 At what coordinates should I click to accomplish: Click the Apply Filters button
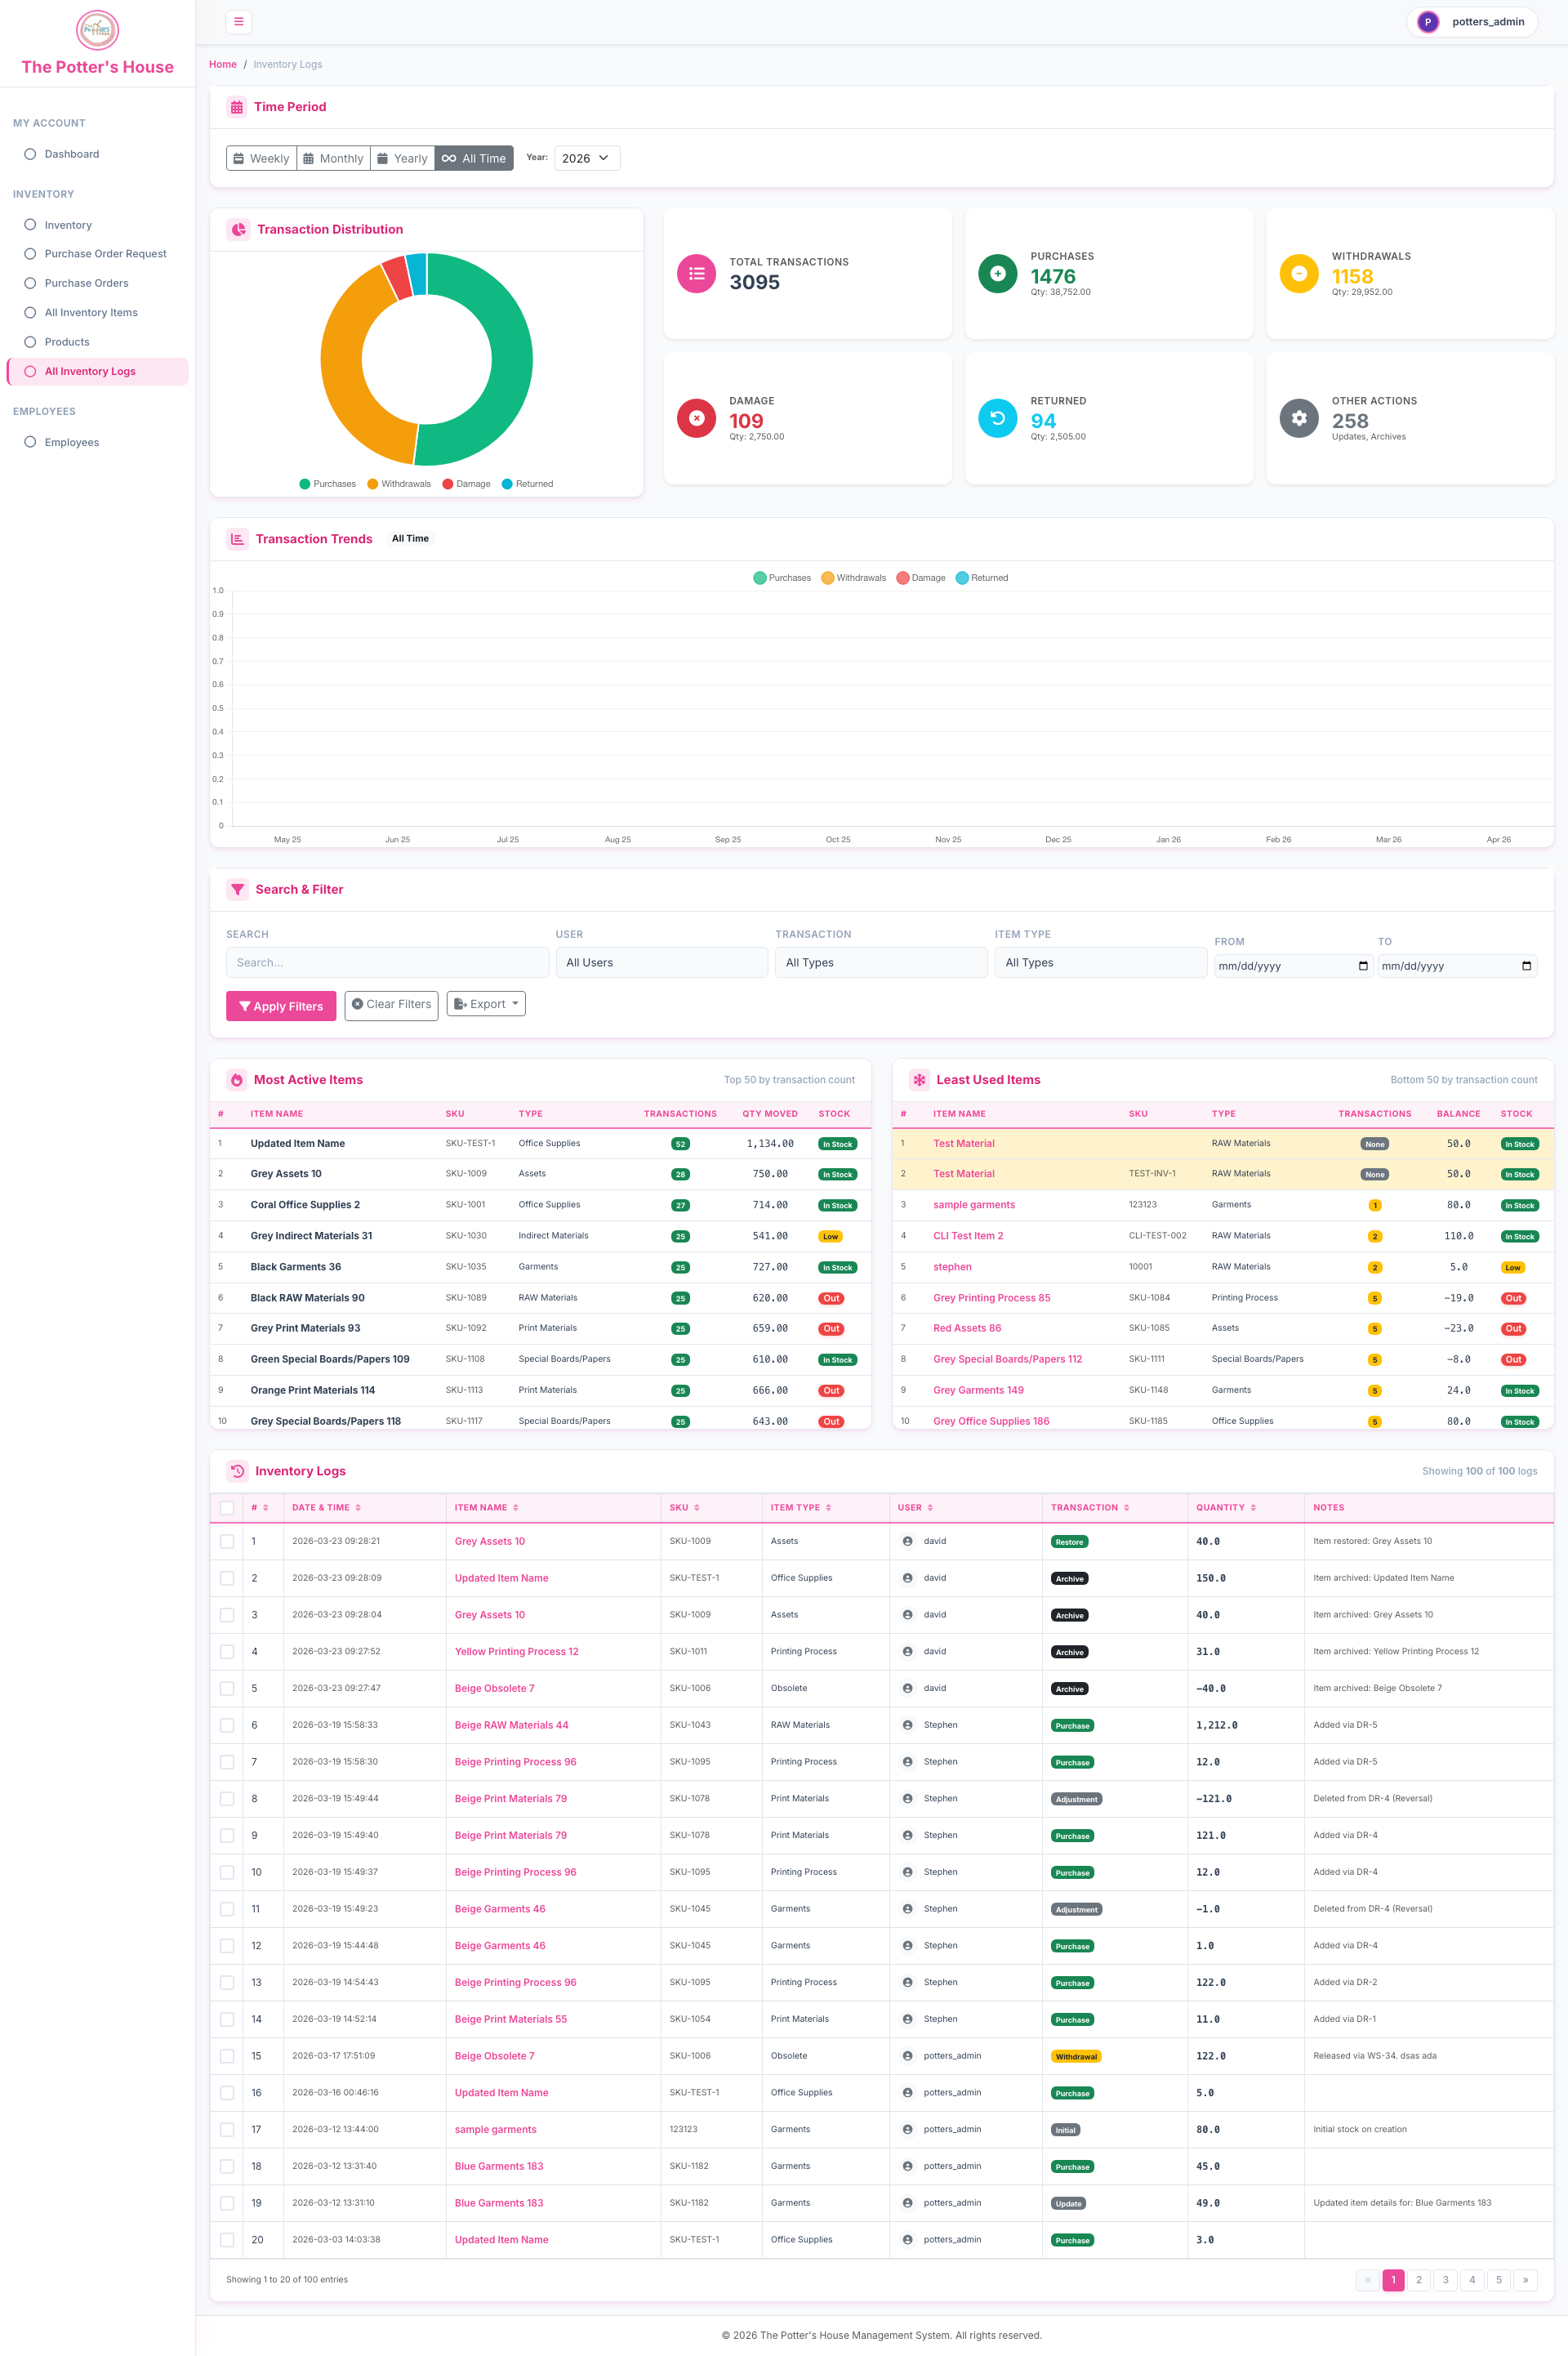pos(281,1006)
